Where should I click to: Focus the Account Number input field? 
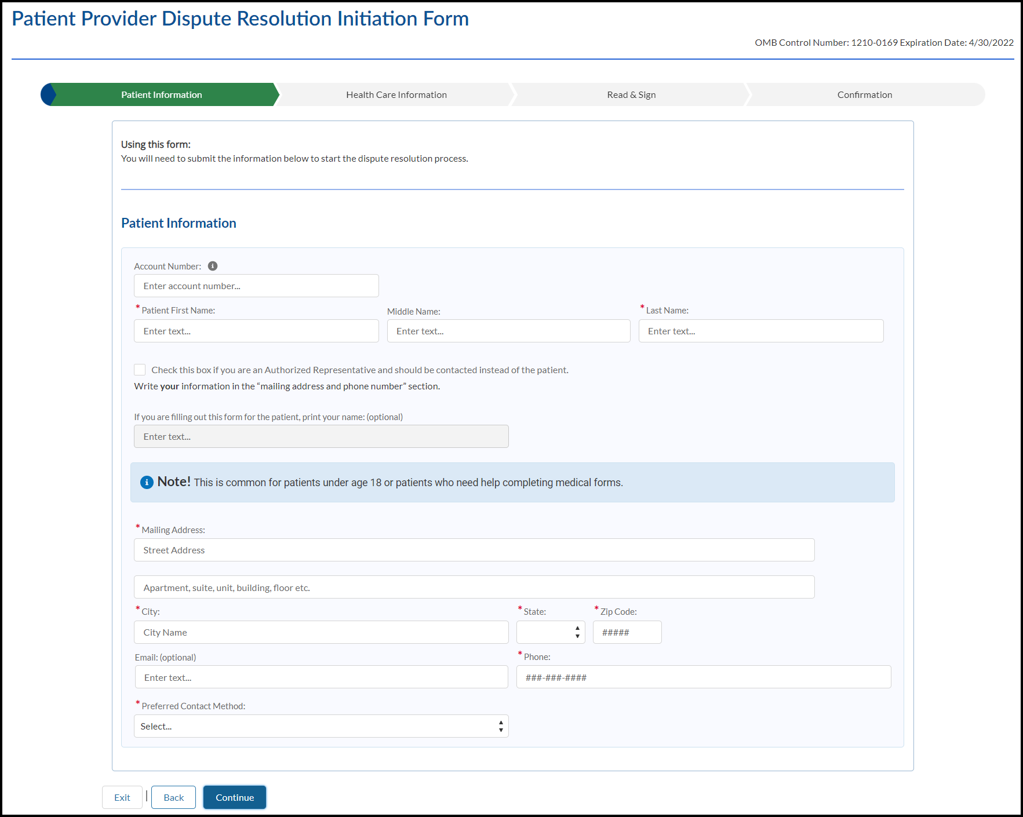click(256, 286)
